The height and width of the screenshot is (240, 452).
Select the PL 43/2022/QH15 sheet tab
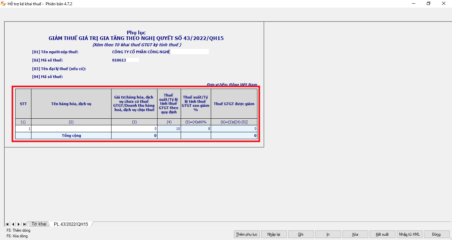click(x=71, y=224)
